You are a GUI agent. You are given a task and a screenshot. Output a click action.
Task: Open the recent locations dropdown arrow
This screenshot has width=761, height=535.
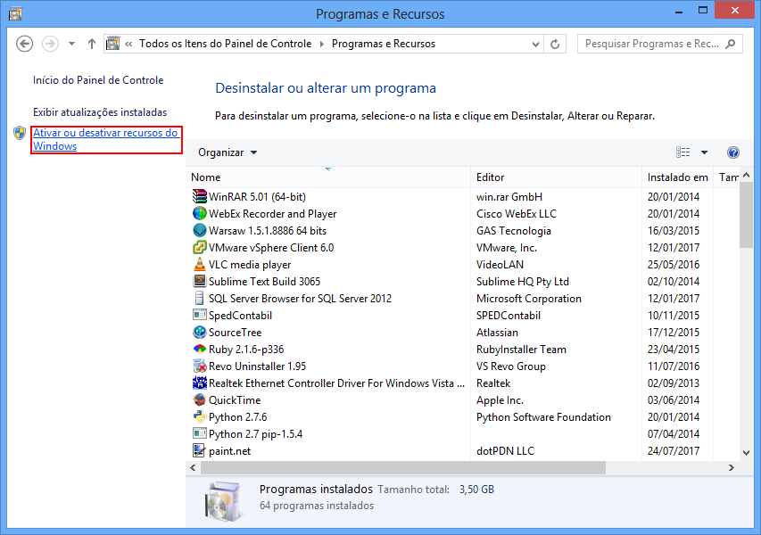pos(72,44)
